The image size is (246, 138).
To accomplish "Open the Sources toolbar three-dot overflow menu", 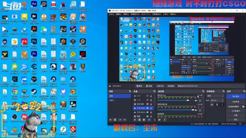I will click(155, 120).
